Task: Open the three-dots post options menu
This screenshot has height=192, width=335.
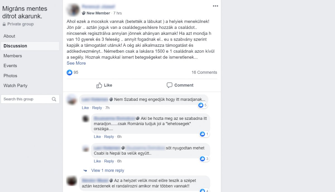Action: click(x=215, y=6)
